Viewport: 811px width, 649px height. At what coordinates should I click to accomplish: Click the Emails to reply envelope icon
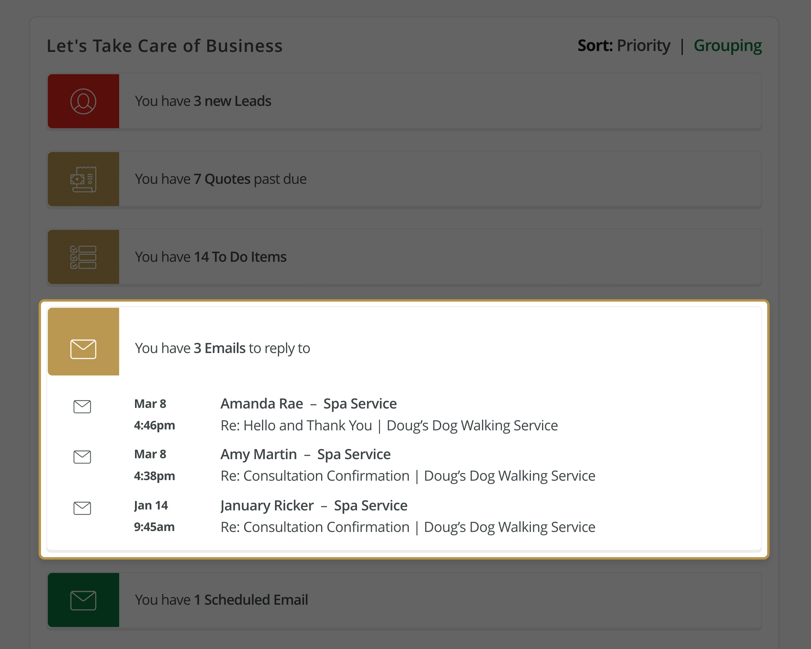(x=83, y=348)
